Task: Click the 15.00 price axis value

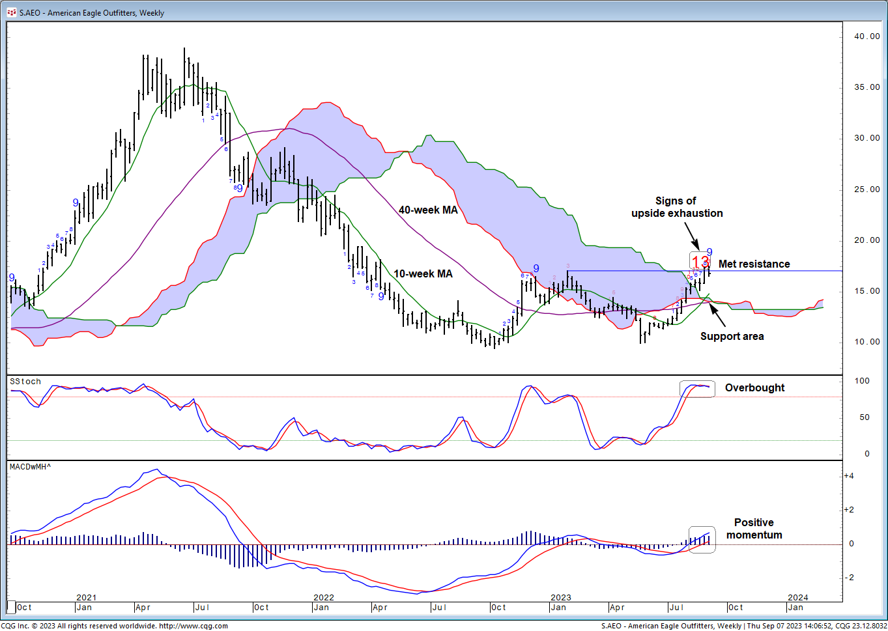Action: [x=867, y=291]
